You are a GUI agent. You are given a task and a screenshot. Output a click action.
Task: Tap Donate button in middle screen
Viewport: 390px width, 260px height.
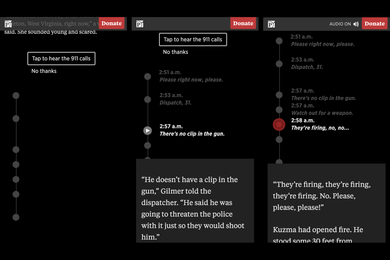pyautogui.click(x=243, y=23)
